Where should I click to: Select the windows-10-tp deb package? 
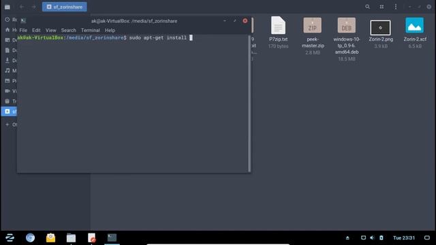point(347,39)
